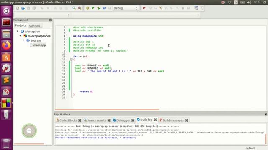The image size is (268, 150).
Task: Close the Management panel
Action: [x=50, y=20]
